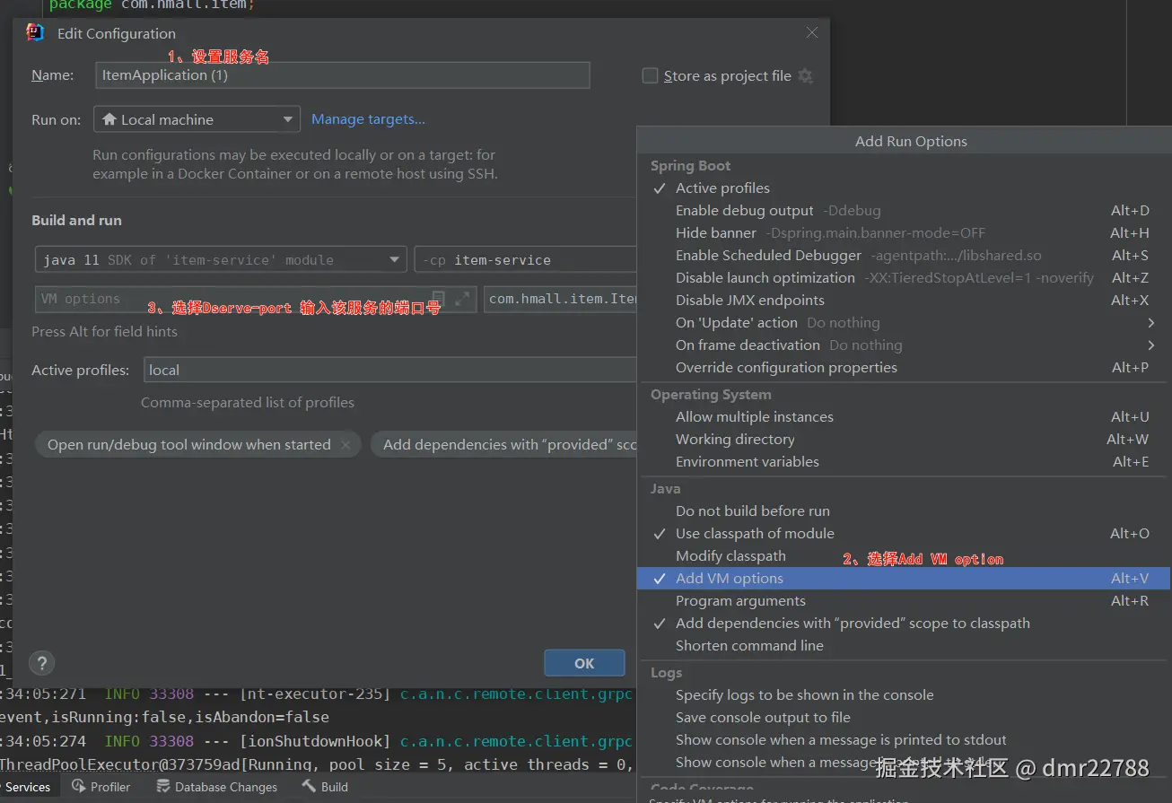Select Override configuration properties option
Screen dimensions: 1172x803
coord(904,368)
